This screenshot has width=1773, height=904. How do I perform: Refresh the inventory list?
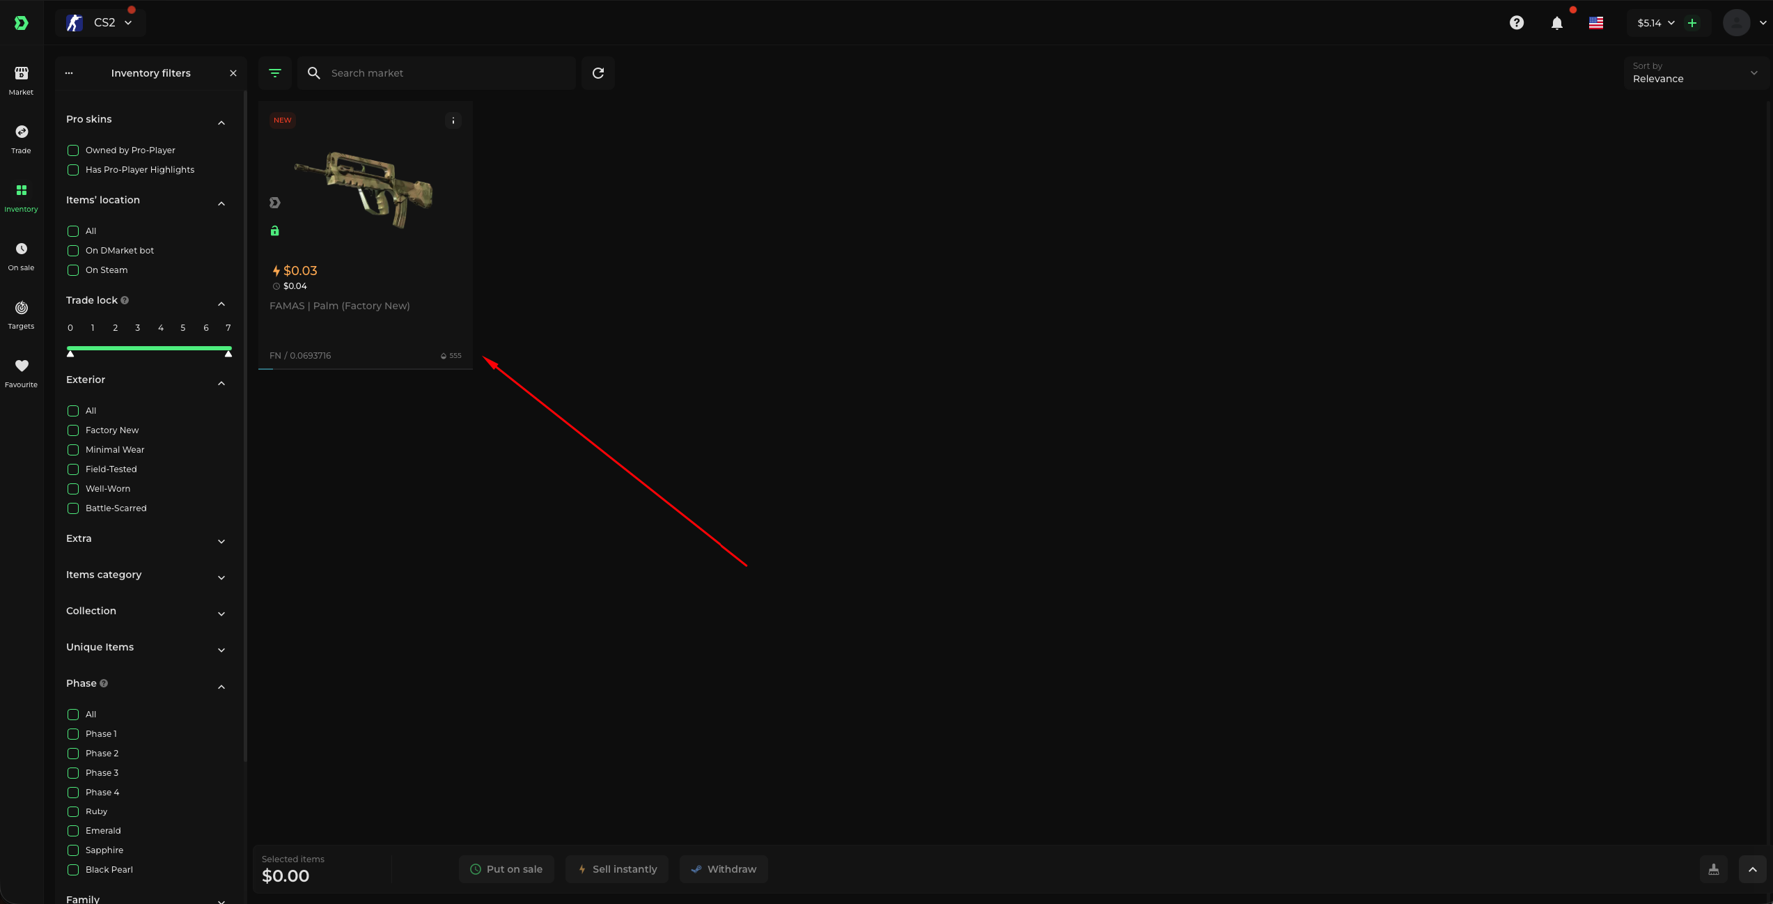598,73
